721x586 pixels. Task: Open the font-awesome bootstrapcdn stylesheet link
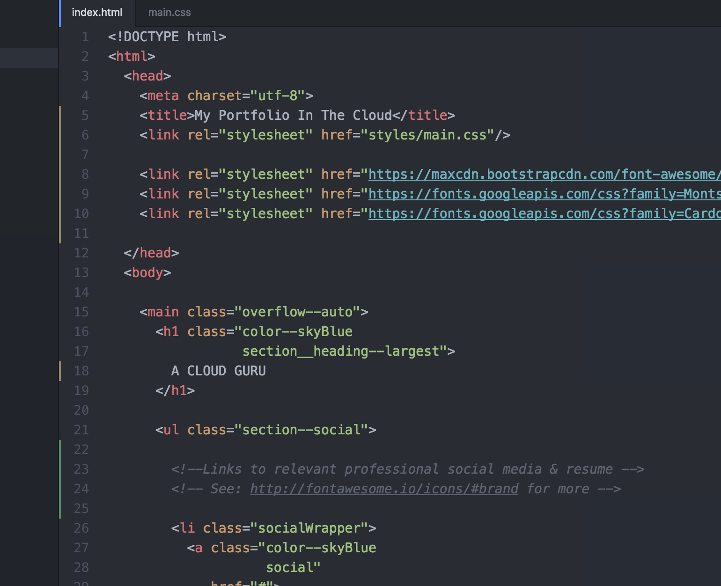538,174
